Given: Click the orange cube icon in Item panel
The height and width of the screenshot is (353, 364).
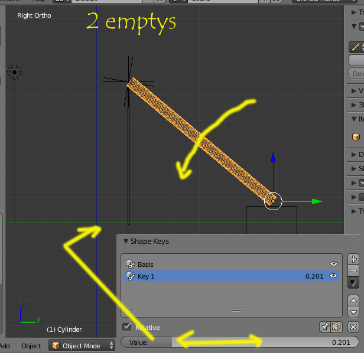Looking at the screenshot, I should pos(356,137).
